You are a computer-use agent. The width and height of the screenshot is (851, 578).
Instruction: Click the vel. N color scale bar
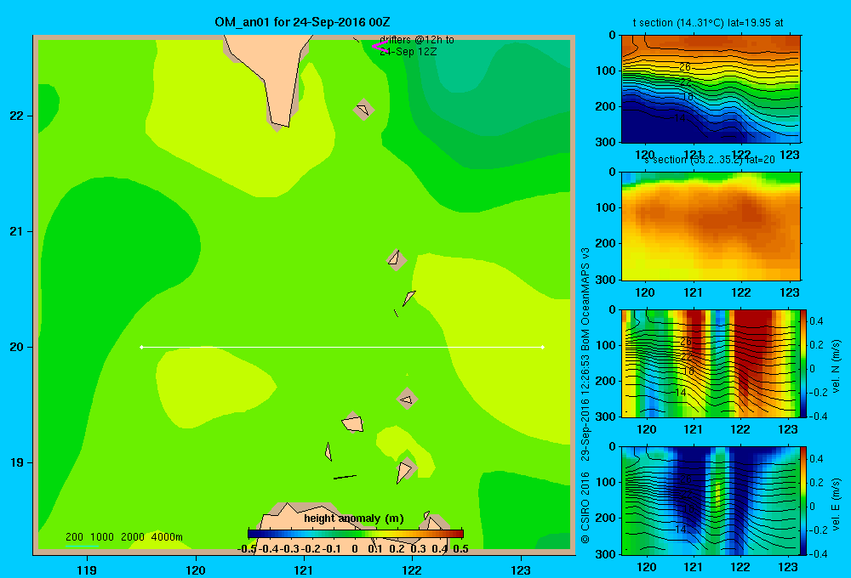(803, 363)
